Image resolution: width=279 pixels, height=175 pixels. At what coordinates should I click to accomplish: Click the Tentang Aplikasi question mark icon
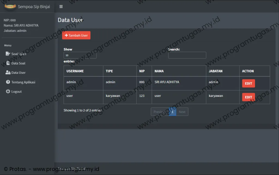(x=8, y=82)
